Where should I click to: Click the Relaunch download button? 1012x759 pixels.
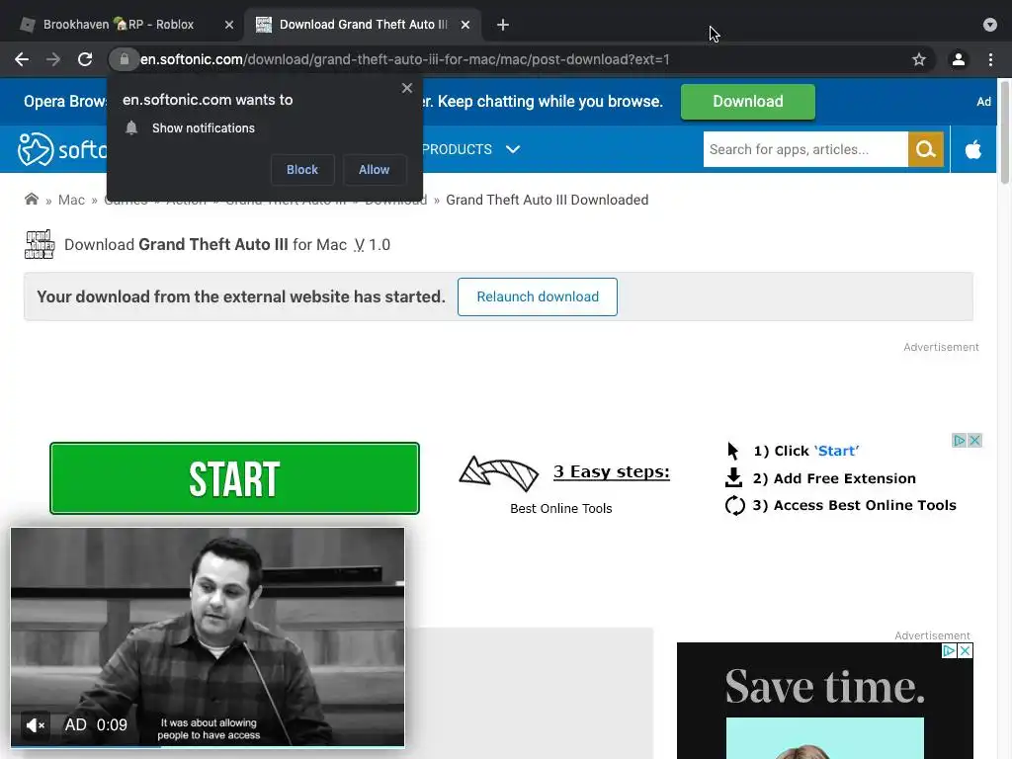[x=537, y=296]
